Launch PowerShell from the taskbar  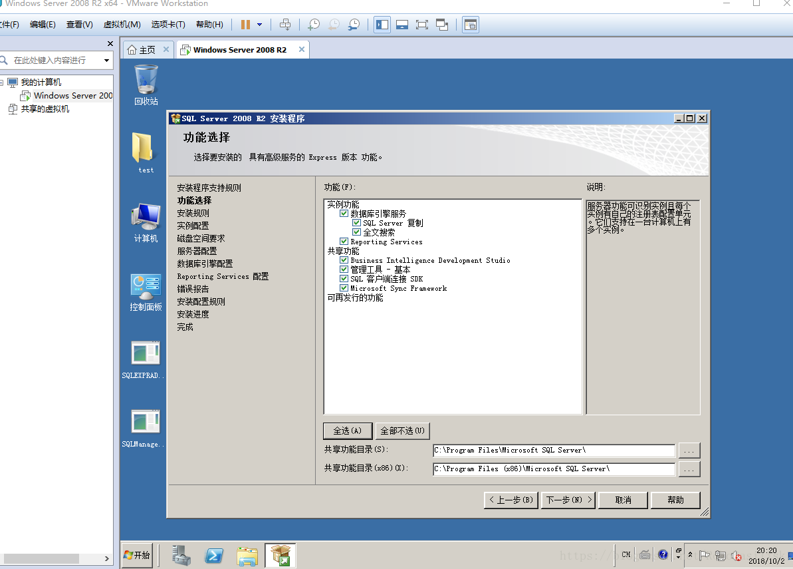(x=214, y=555)
